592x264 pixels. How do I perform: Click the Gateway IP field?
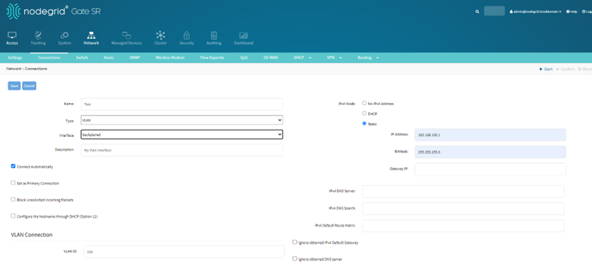(x=490, y=169)
